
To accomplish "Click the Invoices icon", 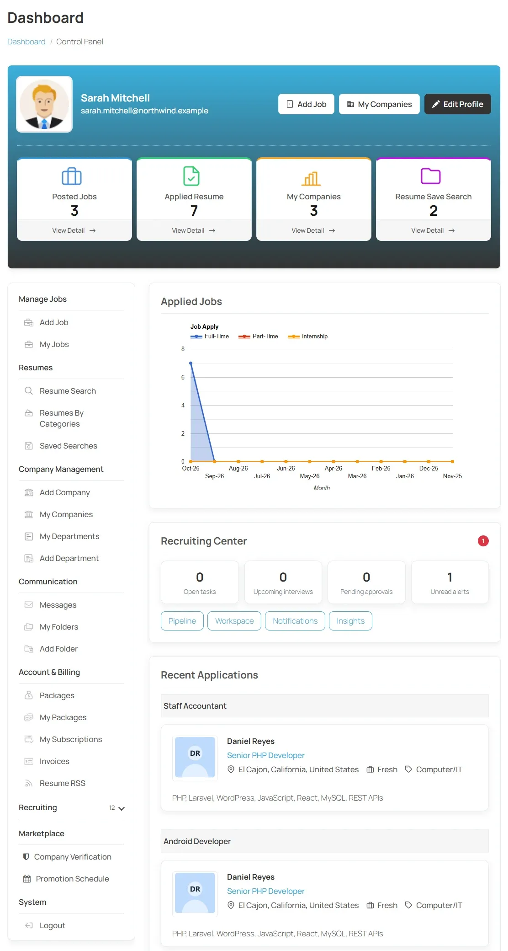I will click(x=29, y=761).
